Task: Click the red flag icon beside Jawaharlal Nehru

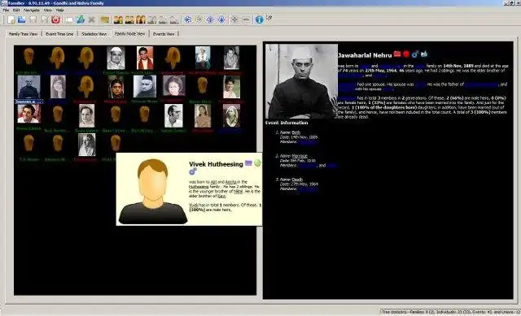Action: click(397, 54)
